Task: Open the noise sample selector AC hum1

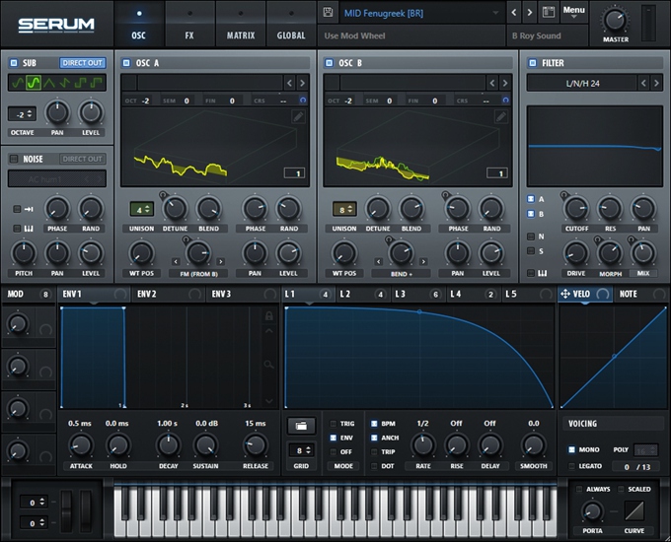Action: click(56, 179)
